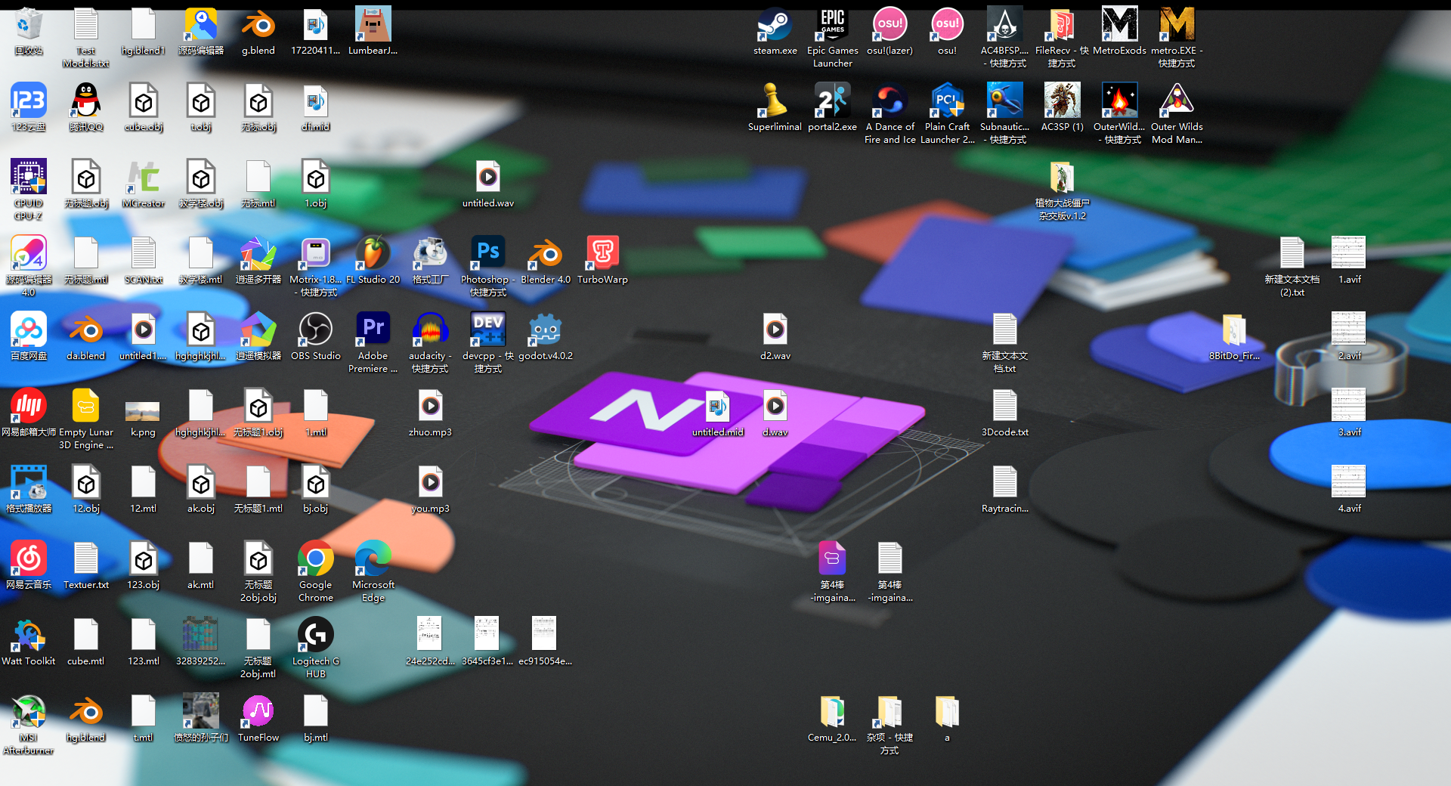The width and height of the screenshot is (1451, 786).
Task: Click the Logitech G HUB icon
Action: pos(316,636)
